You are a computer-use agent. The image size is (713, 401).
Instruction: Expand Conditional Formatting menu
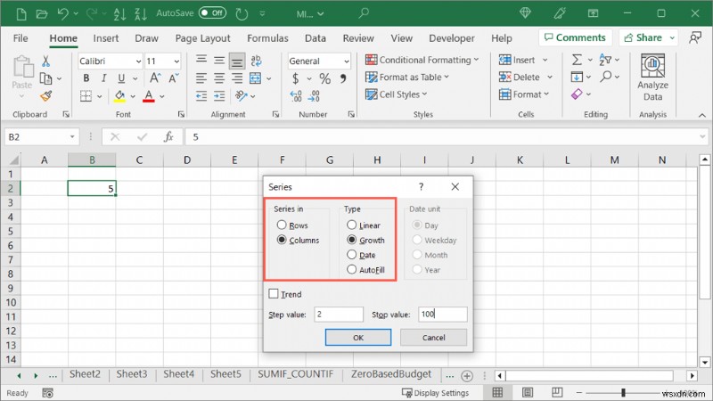[x=476, y=60]
